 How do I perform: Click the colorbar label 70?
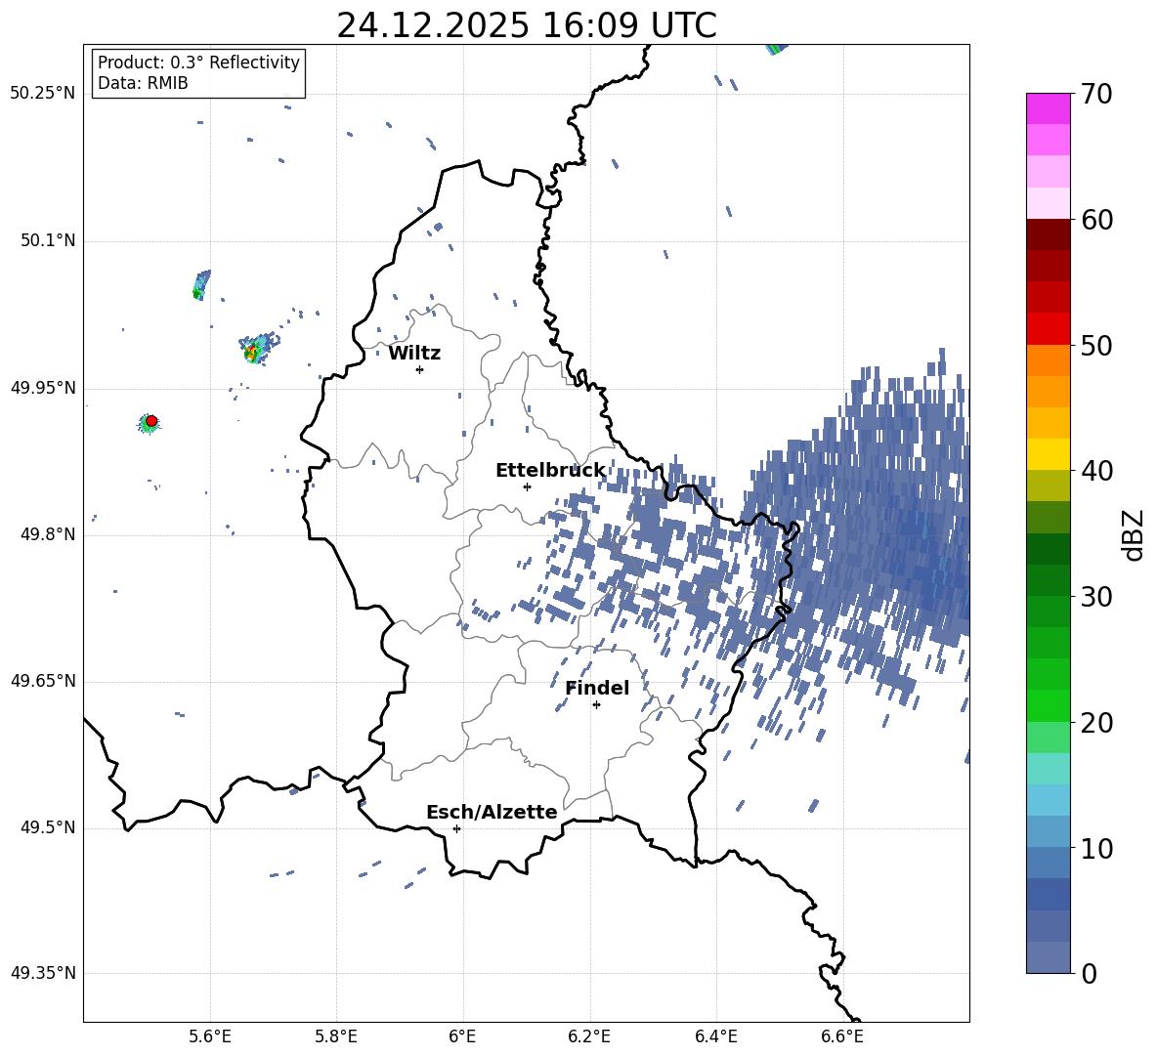[x=1095, y=94]
